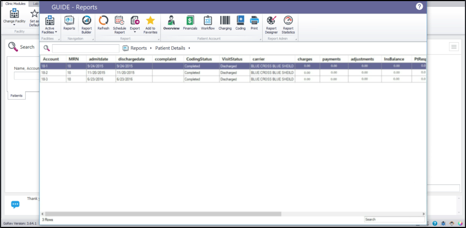
Task: Click admit date 11/20/2015 cell
Action: (x=101, y=73)
